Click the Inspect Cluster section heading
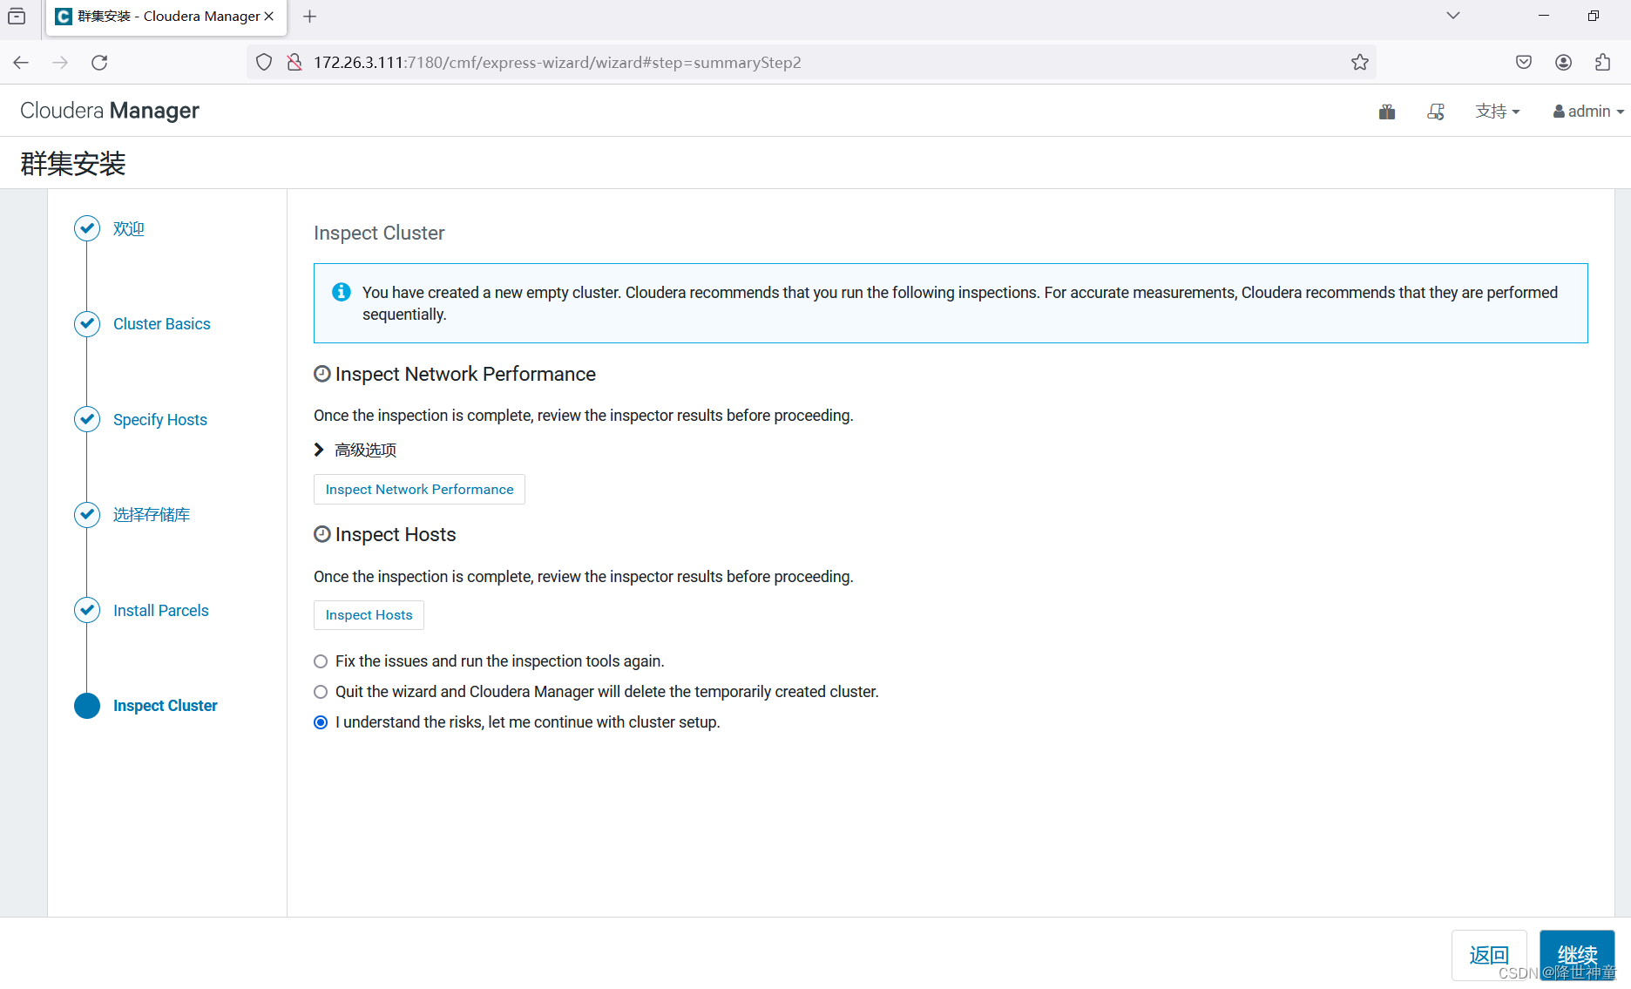1631x989 pixels. (x=379, y=233)
